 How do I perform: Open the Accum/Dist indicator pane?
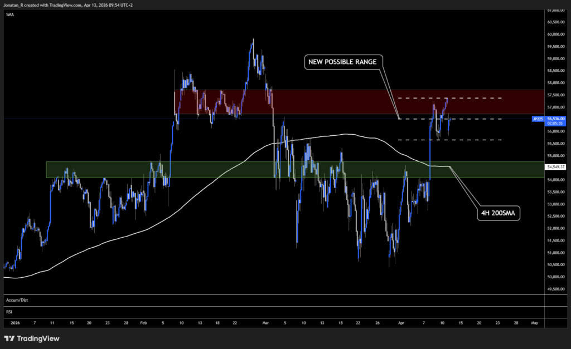(17, 300)
